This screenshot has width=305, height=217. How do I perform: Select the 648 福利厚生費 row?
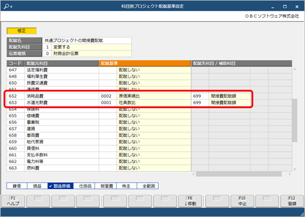149,77
